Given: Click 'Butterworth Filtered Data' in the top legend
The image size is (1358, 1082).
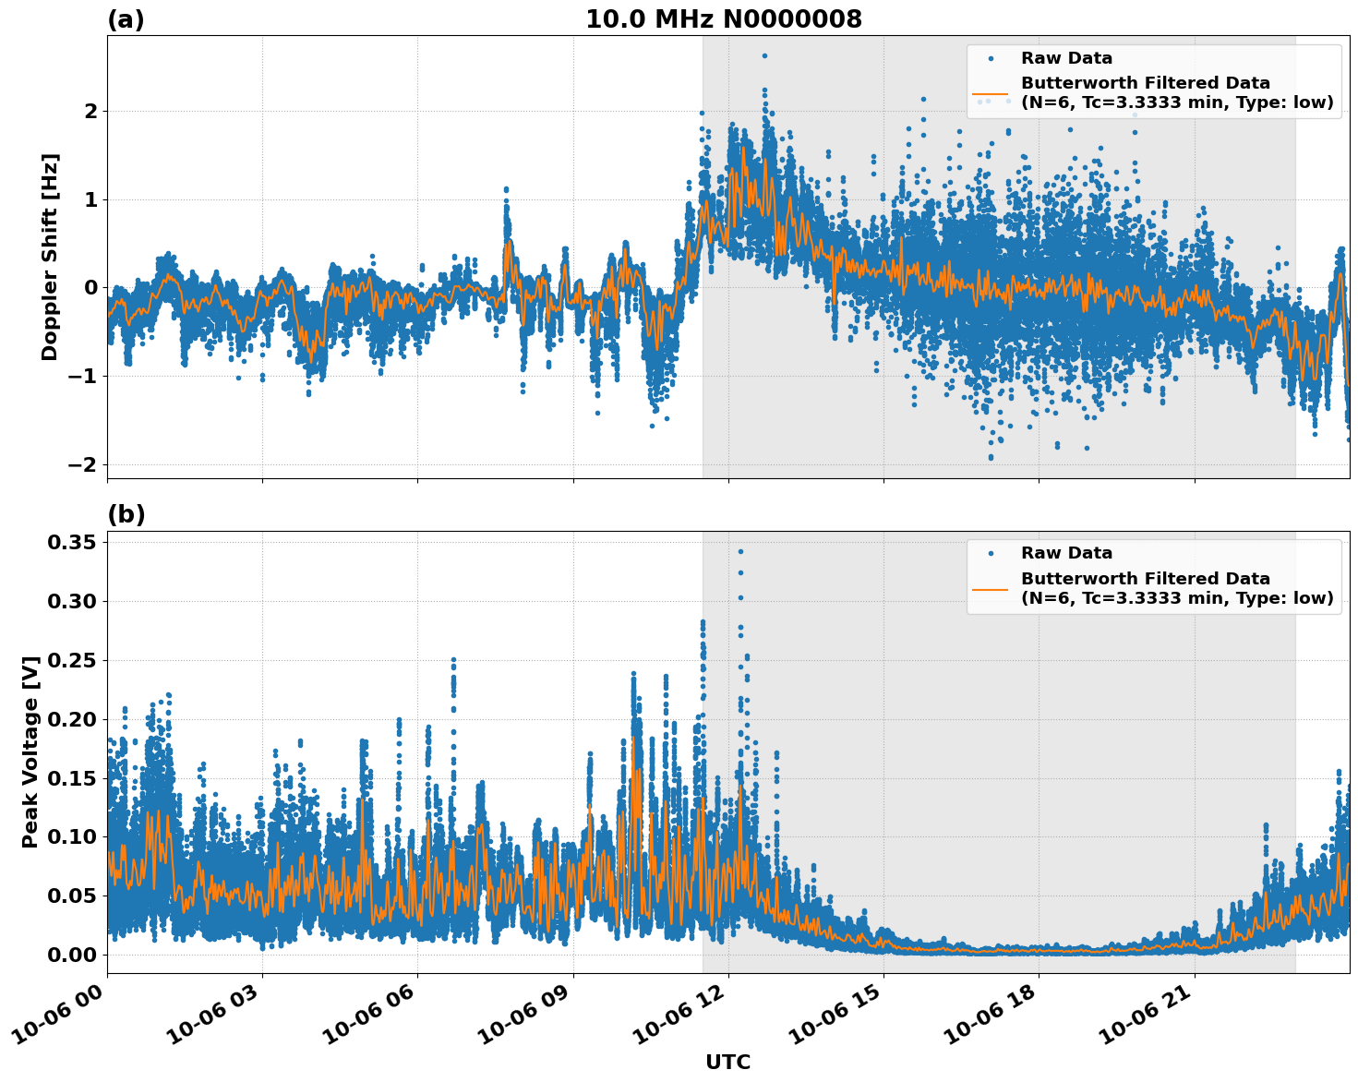Looking at the screenshot, I should tap(1146, 83).
